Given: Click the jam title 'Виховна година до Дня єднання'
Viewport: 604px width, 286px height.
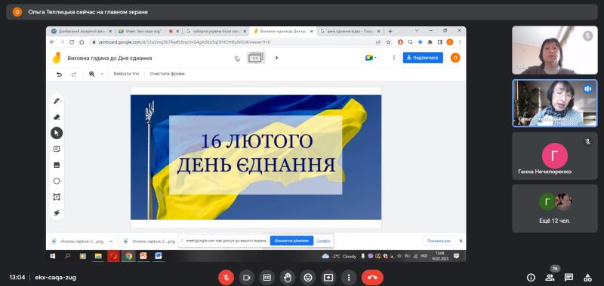Looking at the screenshot, I should [x=109, y=59].
